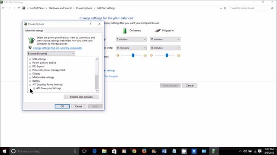
Task: Open the Balanced [Active] plan dropdown
Action: 51,53
